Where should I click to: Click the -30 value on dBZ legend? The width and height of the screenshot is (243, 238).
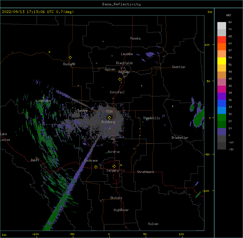click(231, 149)
